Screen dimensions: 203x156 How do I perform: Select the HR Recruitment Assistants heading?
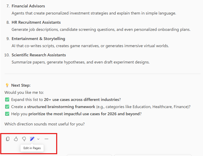[36, 22]
